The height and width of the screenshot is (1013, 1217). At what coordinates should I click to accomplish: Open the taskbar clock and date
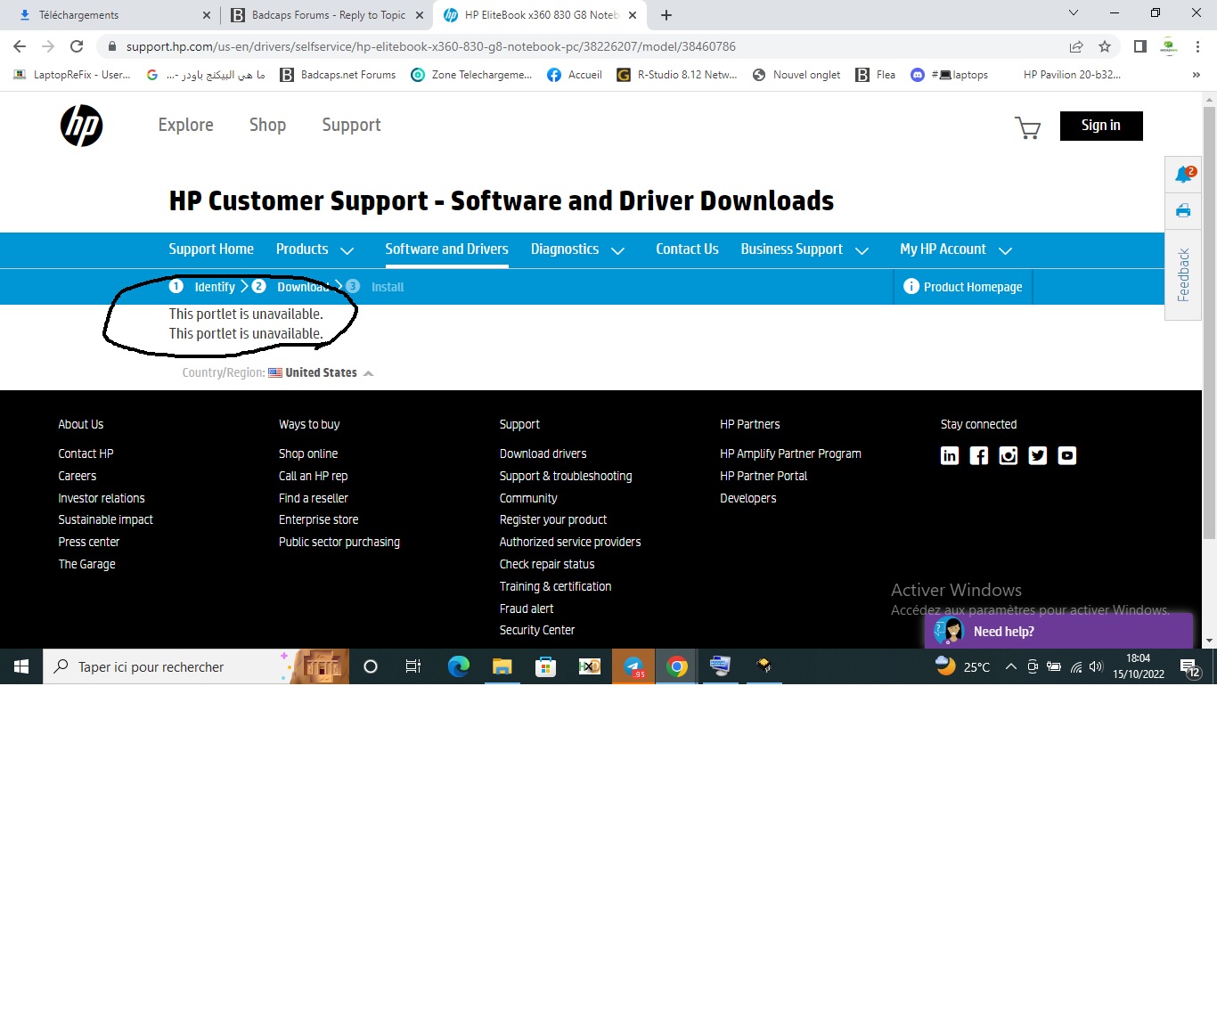pos(1139,666)
